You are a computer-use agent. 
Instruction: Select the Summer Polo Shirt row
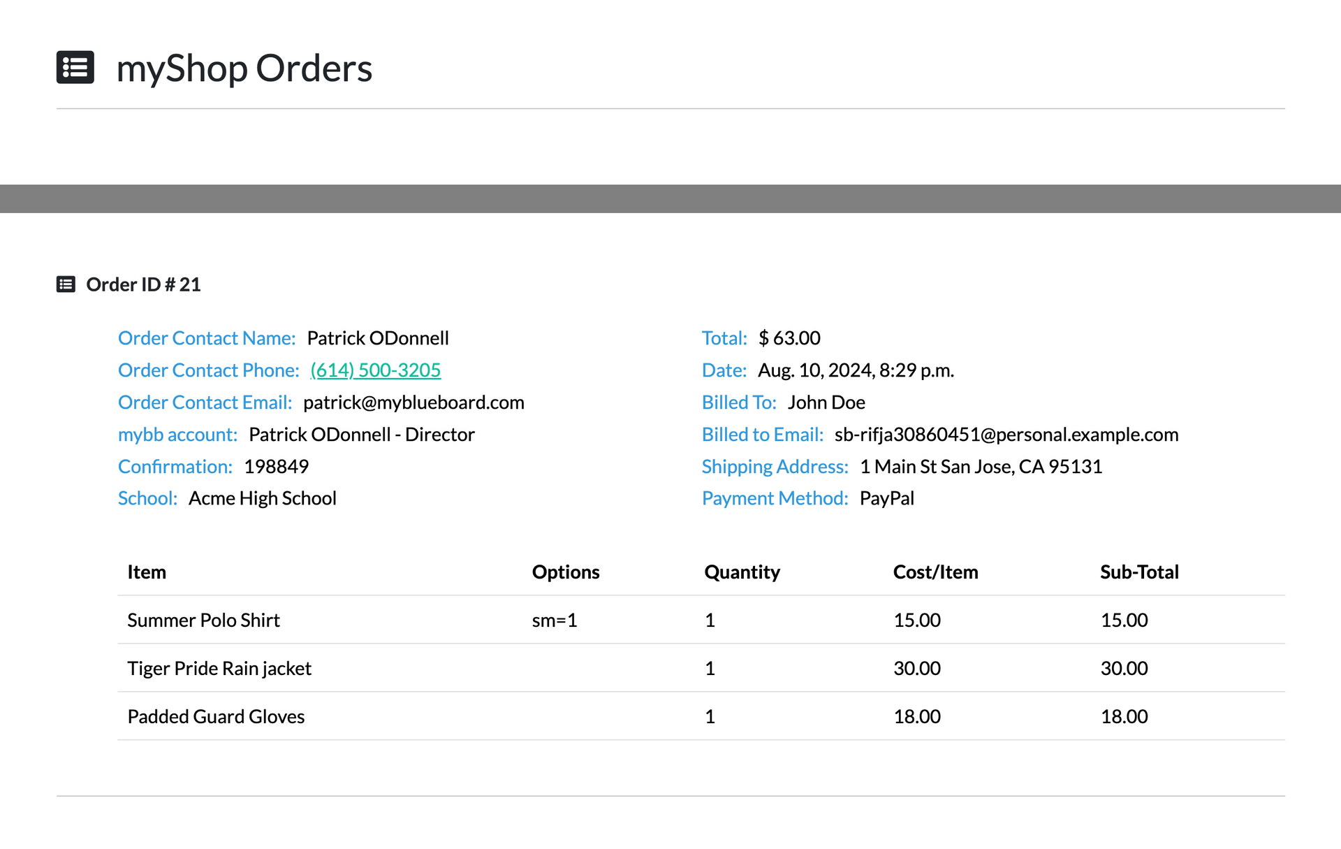click(701, 620)
